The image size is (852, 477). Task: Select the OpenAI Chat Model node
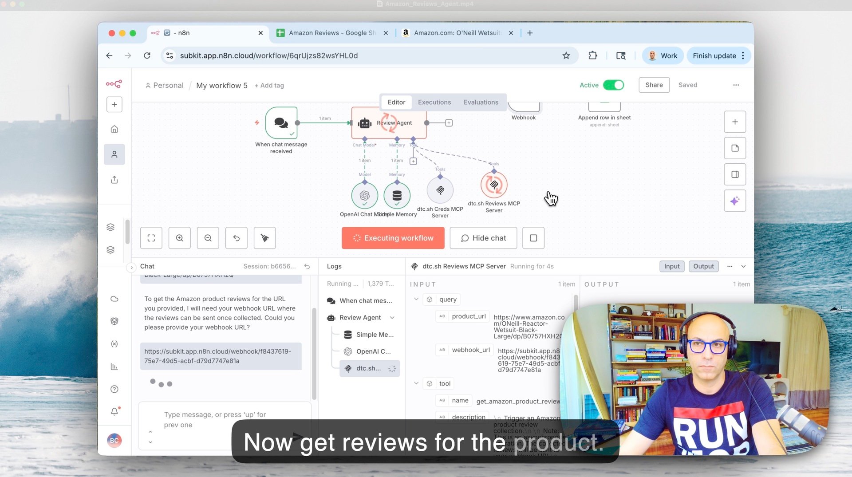click(x=364, y=196)
